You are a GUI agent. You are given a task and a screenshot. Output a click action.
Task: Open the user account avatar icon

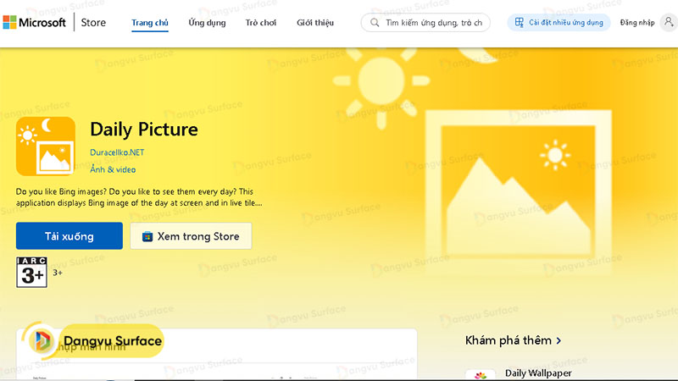click(x=669, y=23)
